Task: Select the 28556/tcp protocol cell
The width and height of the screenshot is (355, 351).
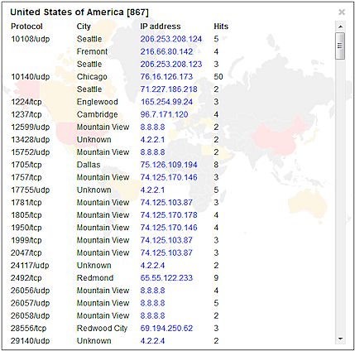Action: coord(28,329)
